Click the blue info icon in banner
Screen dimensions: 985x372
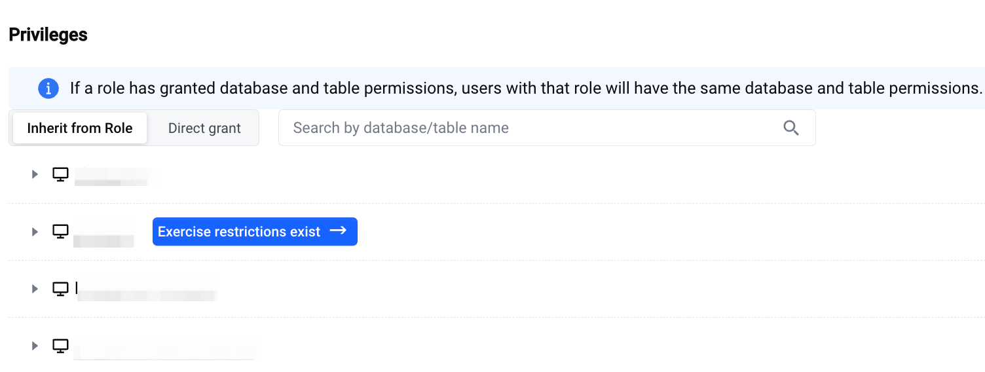(48, 88)
